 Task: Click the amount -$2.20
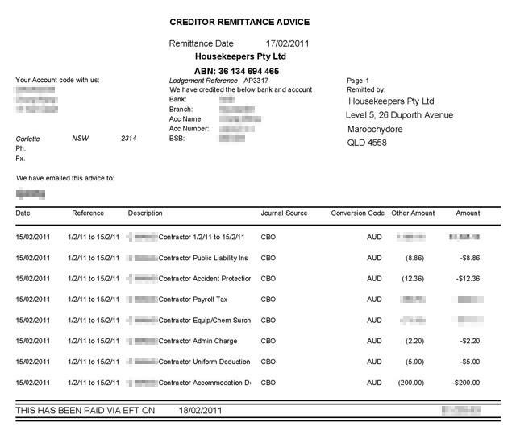coord(470,341)
